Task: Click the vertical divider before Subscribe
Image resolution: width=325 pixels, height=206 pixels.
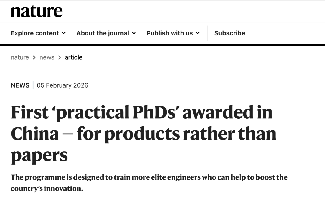Action: click(x=207, y=33)
